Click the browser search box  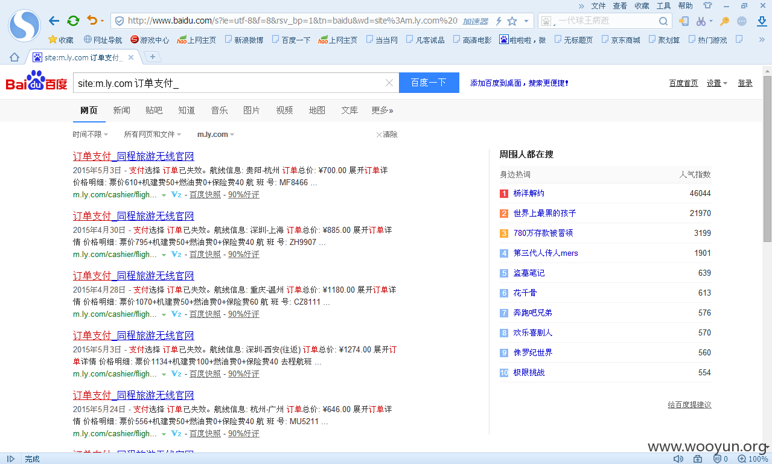tap(606, 21)
